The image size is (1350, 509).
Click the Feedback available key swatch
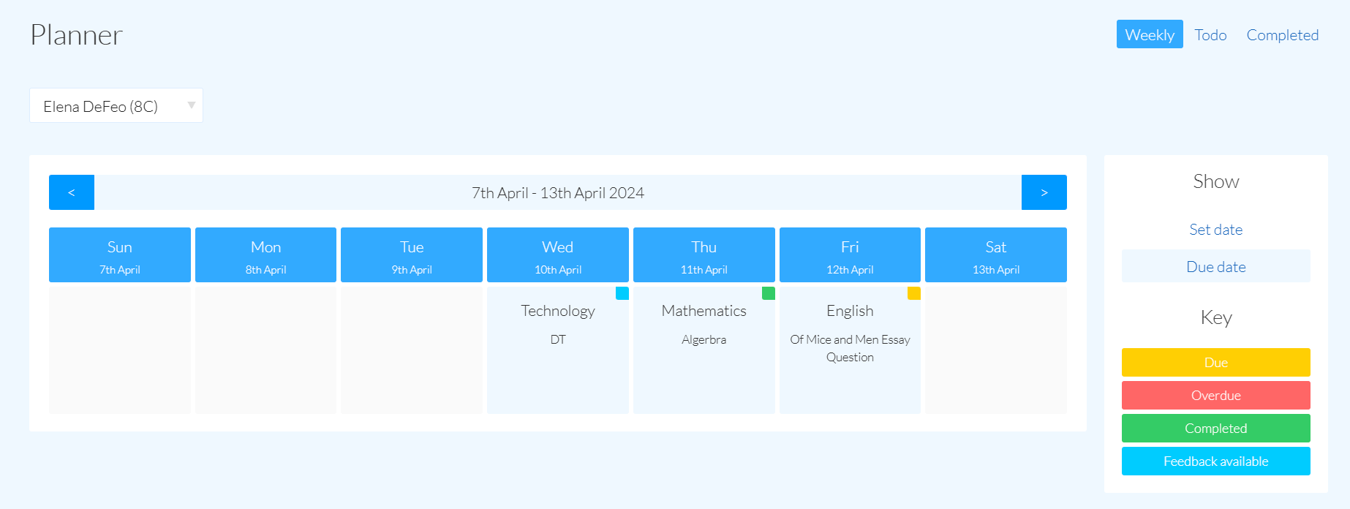point(1215,461)
